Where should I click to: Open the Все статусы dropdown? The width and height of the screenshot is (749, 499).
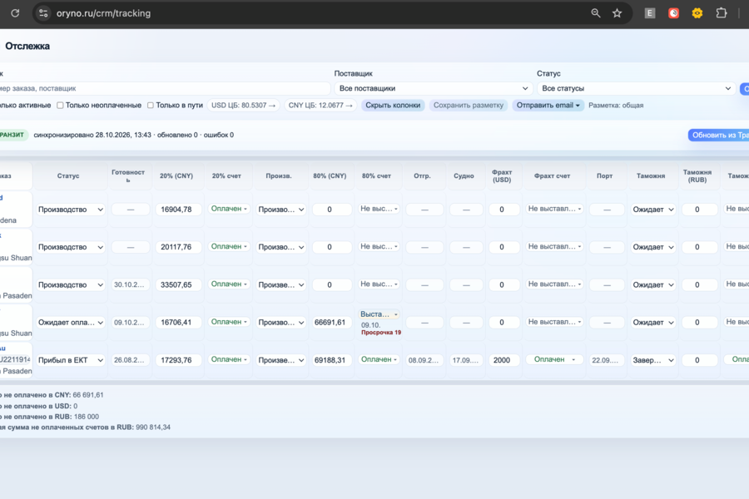pos(637,88)
